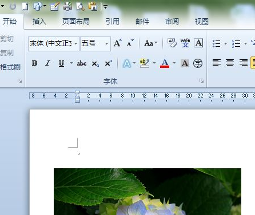Switch to the 引用 tab

(x=113, y=22)
